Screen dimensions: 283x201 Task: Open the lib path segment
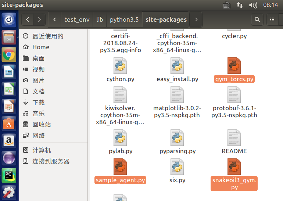pyautogui.click(x=100, y=19)
